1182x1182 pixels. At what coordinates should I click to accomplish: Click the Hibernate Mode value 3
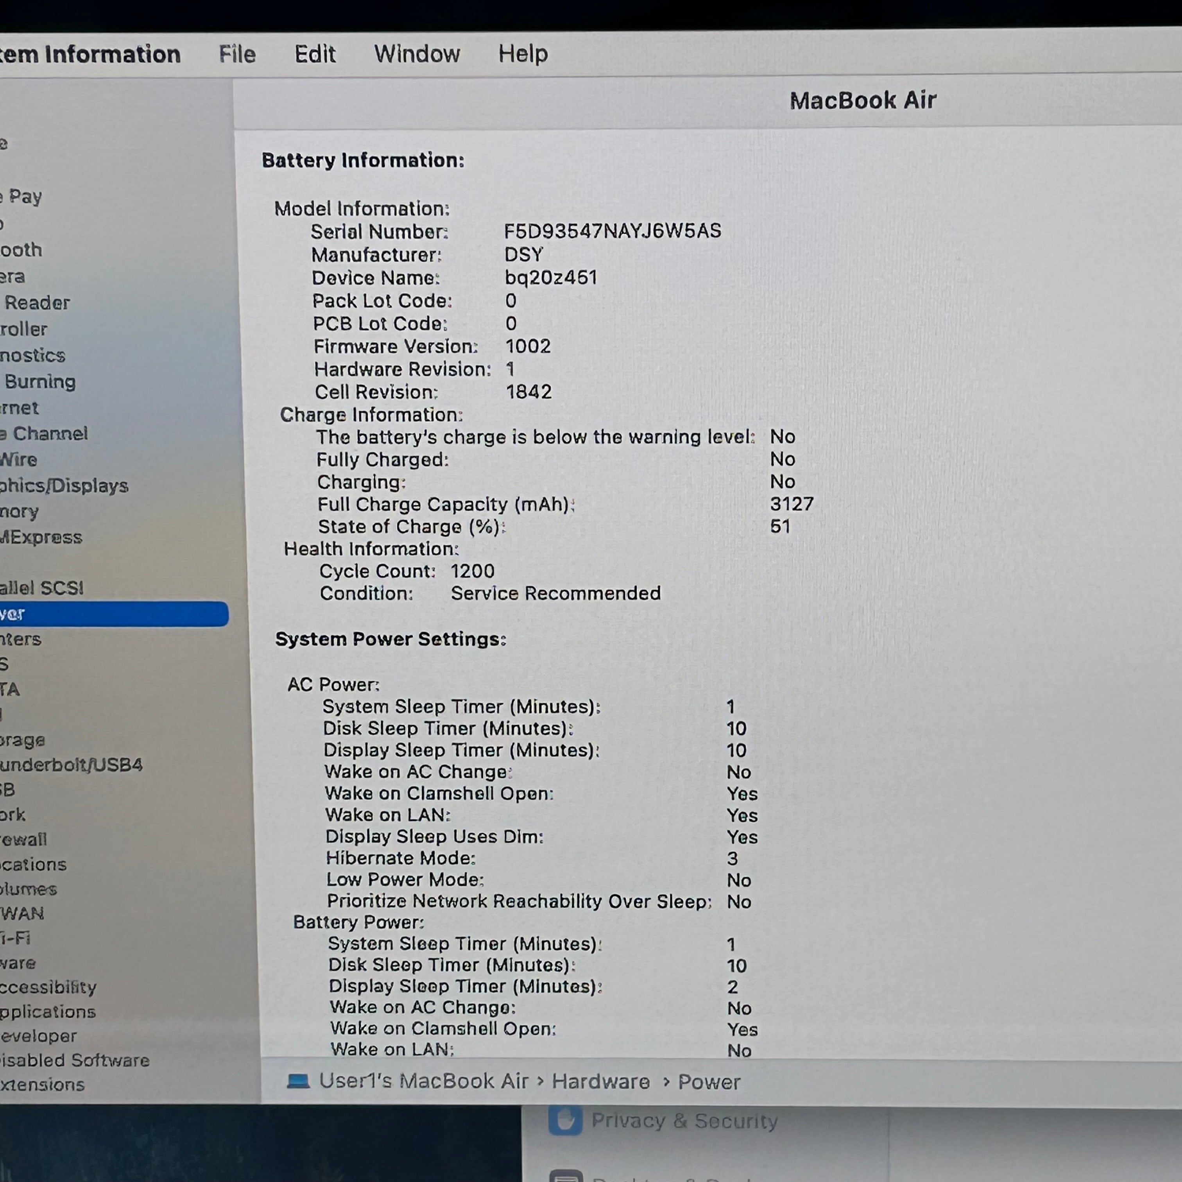point(732,858)
